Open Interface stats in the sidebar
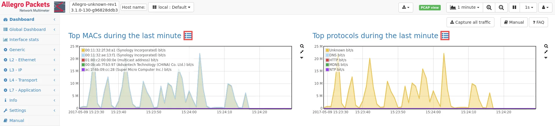This screenshot has height=126, width=555. (24, 40)
